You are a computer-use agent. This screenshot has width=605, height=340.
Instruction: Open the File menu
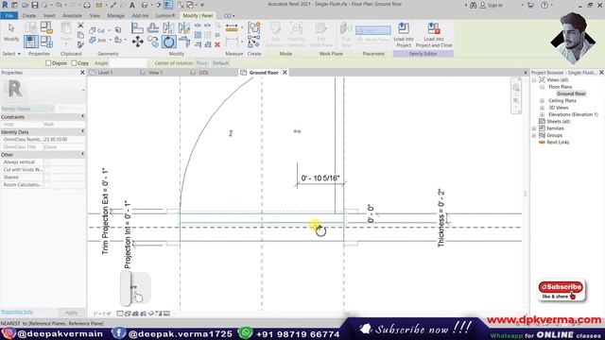point(9,16)
